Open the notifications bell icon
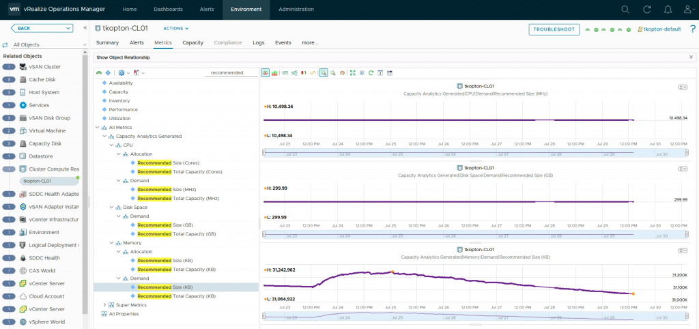This screenshot has width=699, height=329. [x=668, y=10]
